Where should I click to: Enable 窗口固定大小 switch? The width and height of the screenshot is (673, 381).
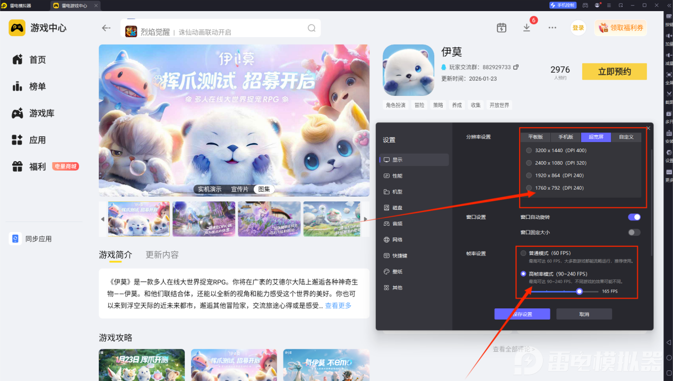click(x=634, y=232)
